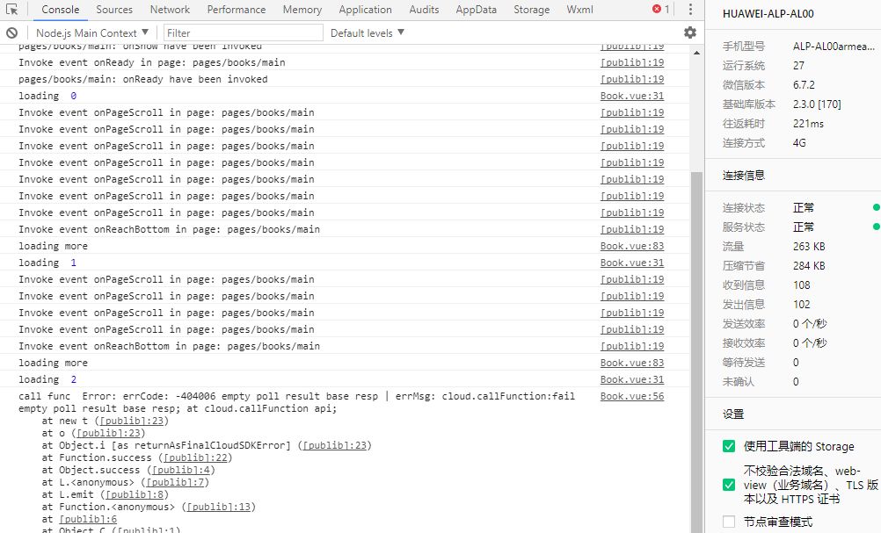Open the Default levels dropdown
Viewport: 881px width, 533px height.
(x=367, y=33)
